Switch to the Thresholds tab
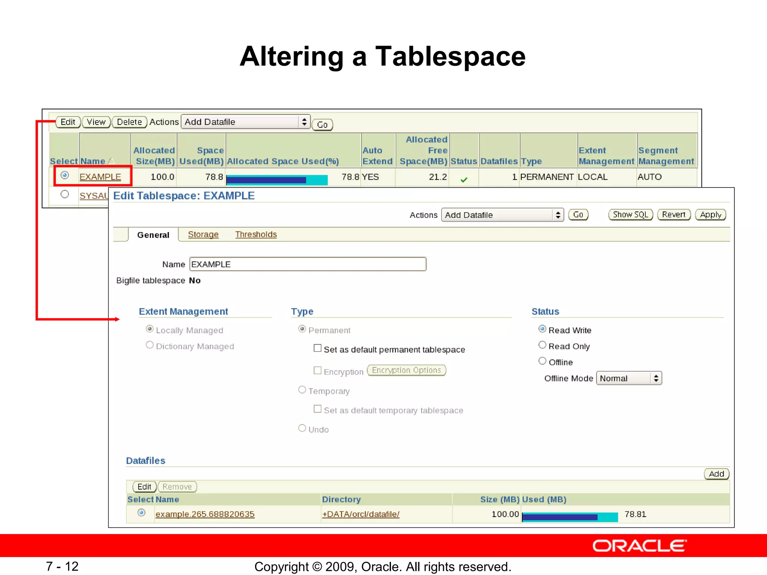The width and height of the screenshot is (767, 575). pyautogui.click(x=256, y=234)
